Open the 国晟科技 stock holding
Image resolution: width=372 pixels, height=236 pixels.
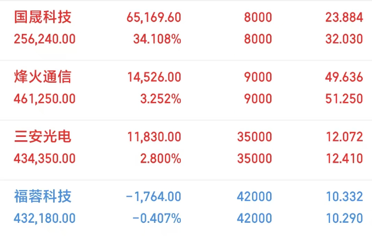tap(42, 18)
